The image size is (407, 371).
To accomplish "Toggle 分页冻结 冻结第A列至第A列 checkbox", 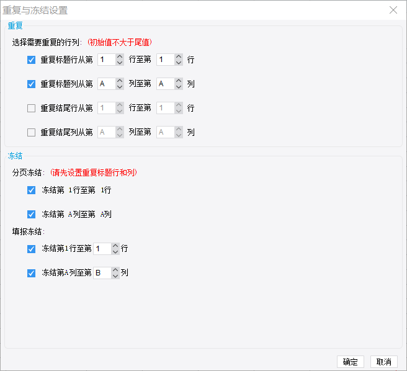I will (31, 215).
